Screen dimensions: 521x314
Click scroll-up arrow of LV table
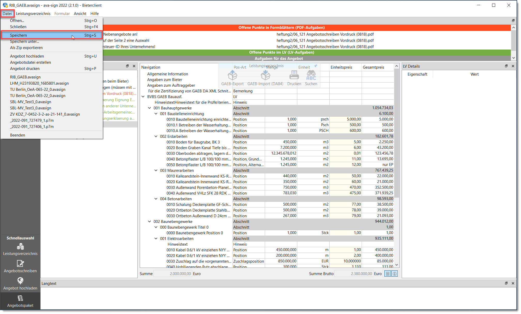(x=396, y=66)
